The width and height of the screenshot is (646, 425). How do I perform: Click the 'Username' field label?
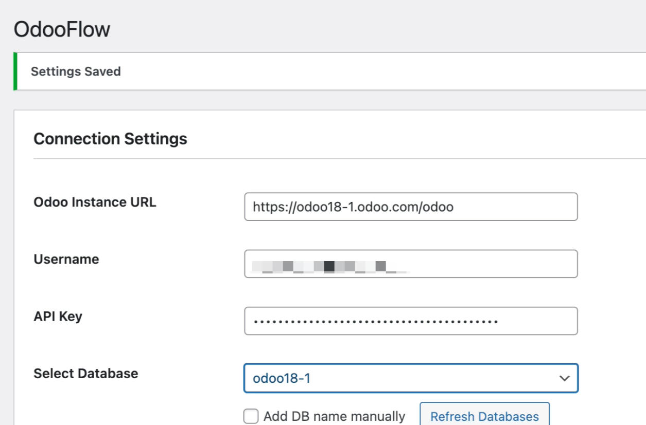[x=66, y=259]
